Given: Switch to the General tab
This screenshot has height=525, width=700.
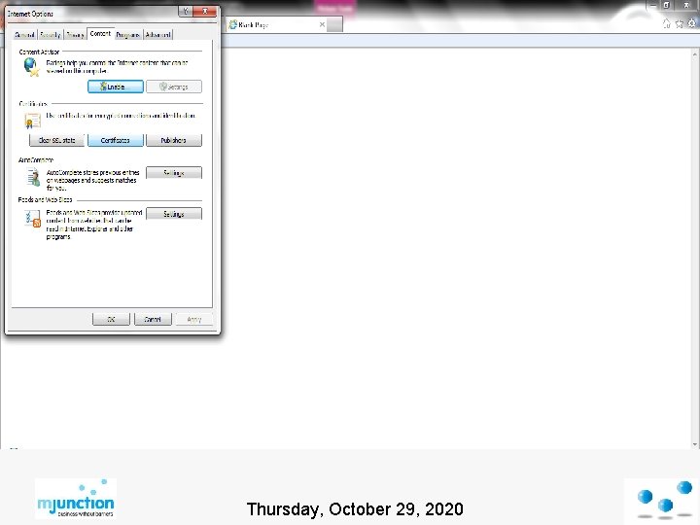Looking at the screenshot, I should (24, 35).
